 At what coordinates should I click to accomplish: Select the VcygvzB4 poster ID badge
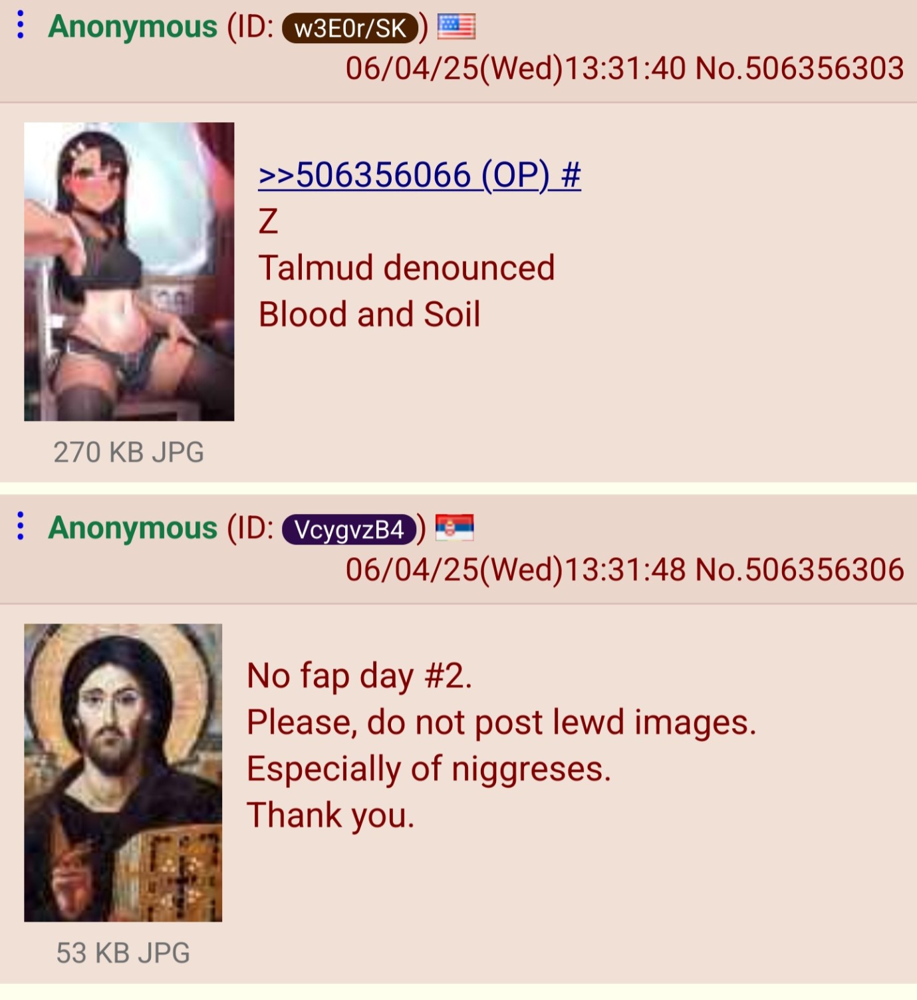(349, 530)
